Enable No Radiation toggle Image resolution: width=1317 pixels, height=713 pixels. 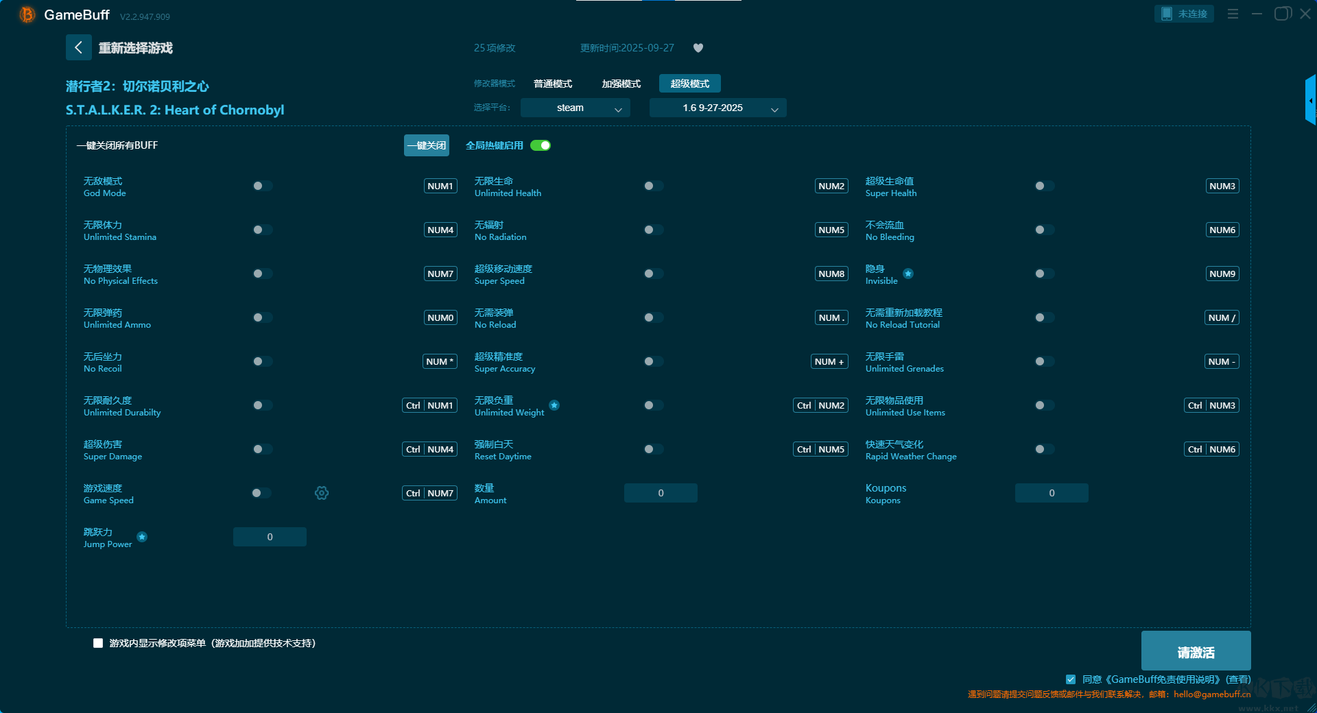(653, 230)
